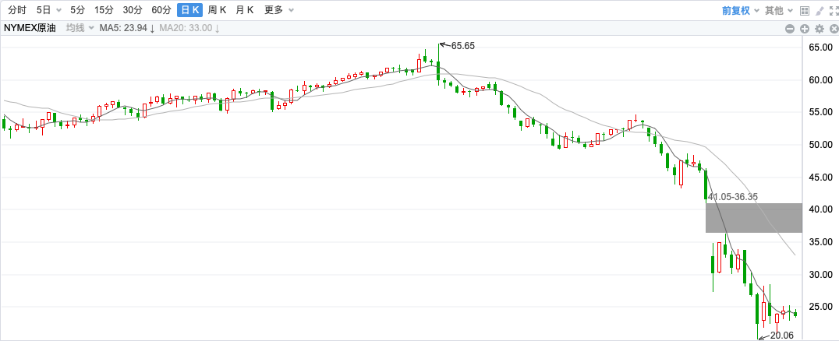Select the 15分 interval tab
839x341 pixels.
[103, 10]
